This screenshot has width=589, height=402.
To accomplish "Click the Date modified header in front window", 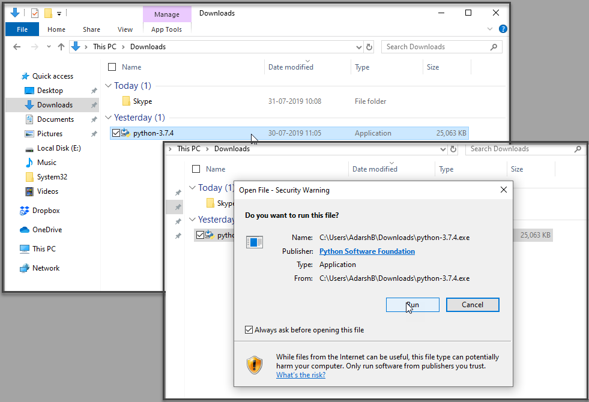I will (375, 169).
